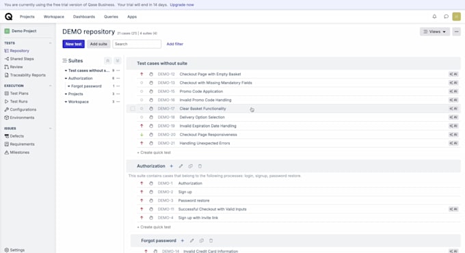Open the Views dropdown
The height and width of the screenshot is (253, 465).
tap(435, 31)
